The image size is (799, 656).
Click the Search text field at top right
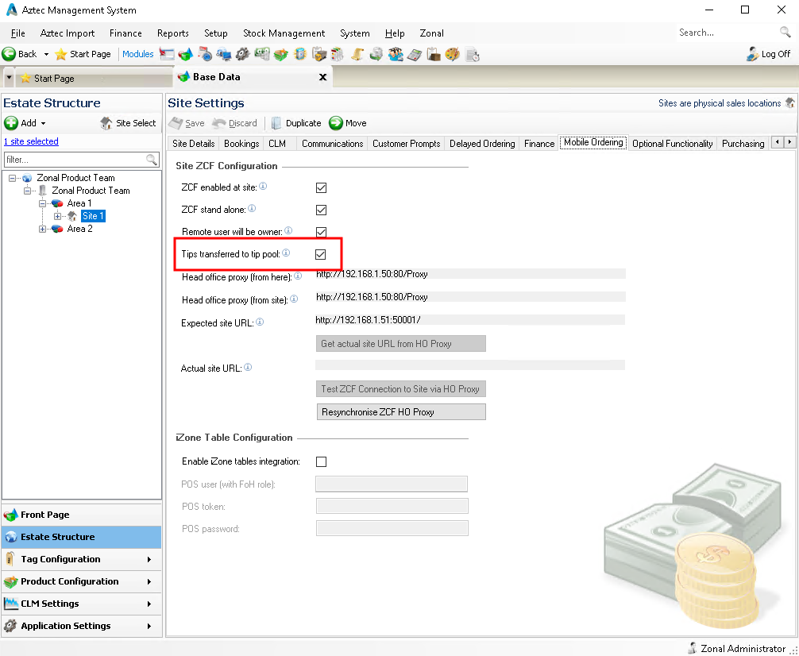pyautogui.click(x=726, y=32)
